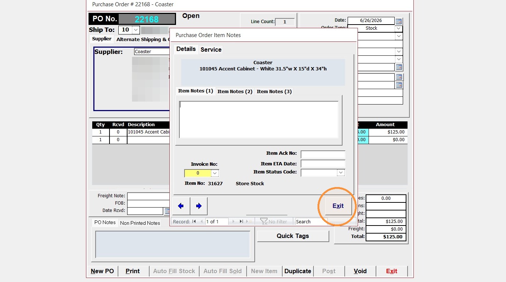The image size is (506, 282).
Task: Click the New PO button
Action: tap(103, 271)
